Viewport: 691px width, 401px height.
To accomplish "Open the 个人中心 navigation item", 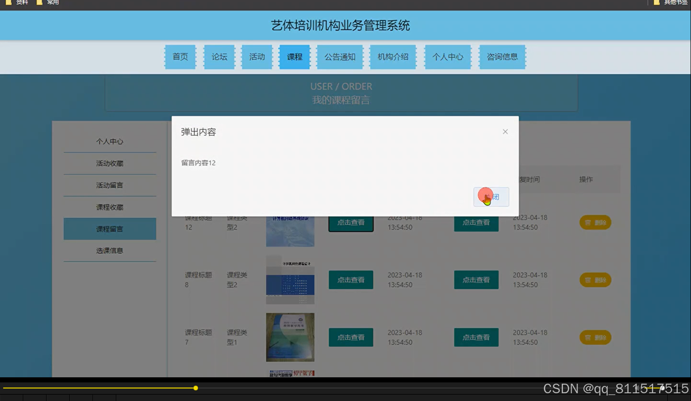I will point(447,57).
